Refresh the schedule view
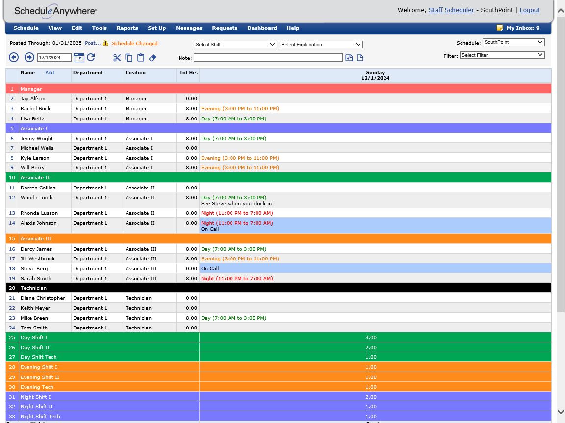 (91, 57)
